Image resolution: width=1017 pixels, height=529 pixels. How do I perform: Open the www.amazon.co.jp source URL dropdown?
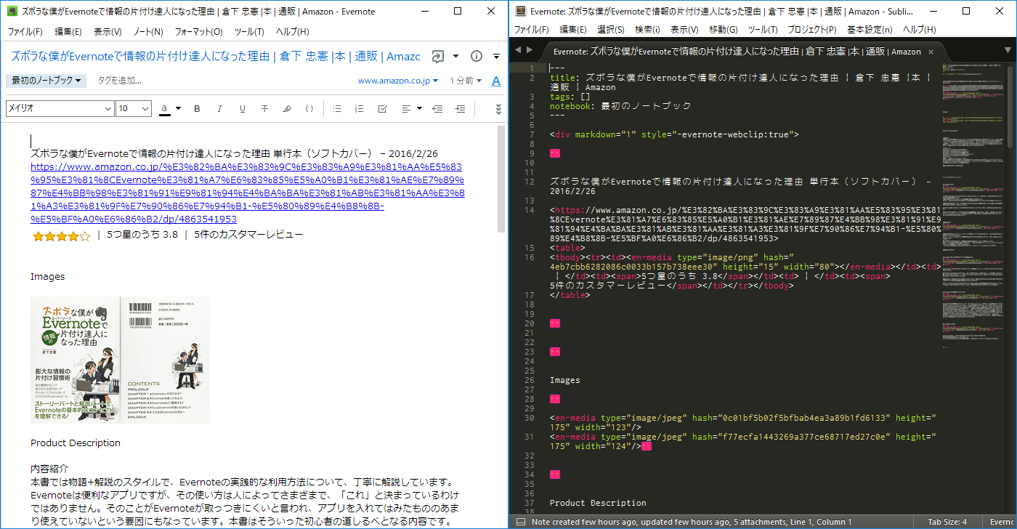click(x=398, y=81)
